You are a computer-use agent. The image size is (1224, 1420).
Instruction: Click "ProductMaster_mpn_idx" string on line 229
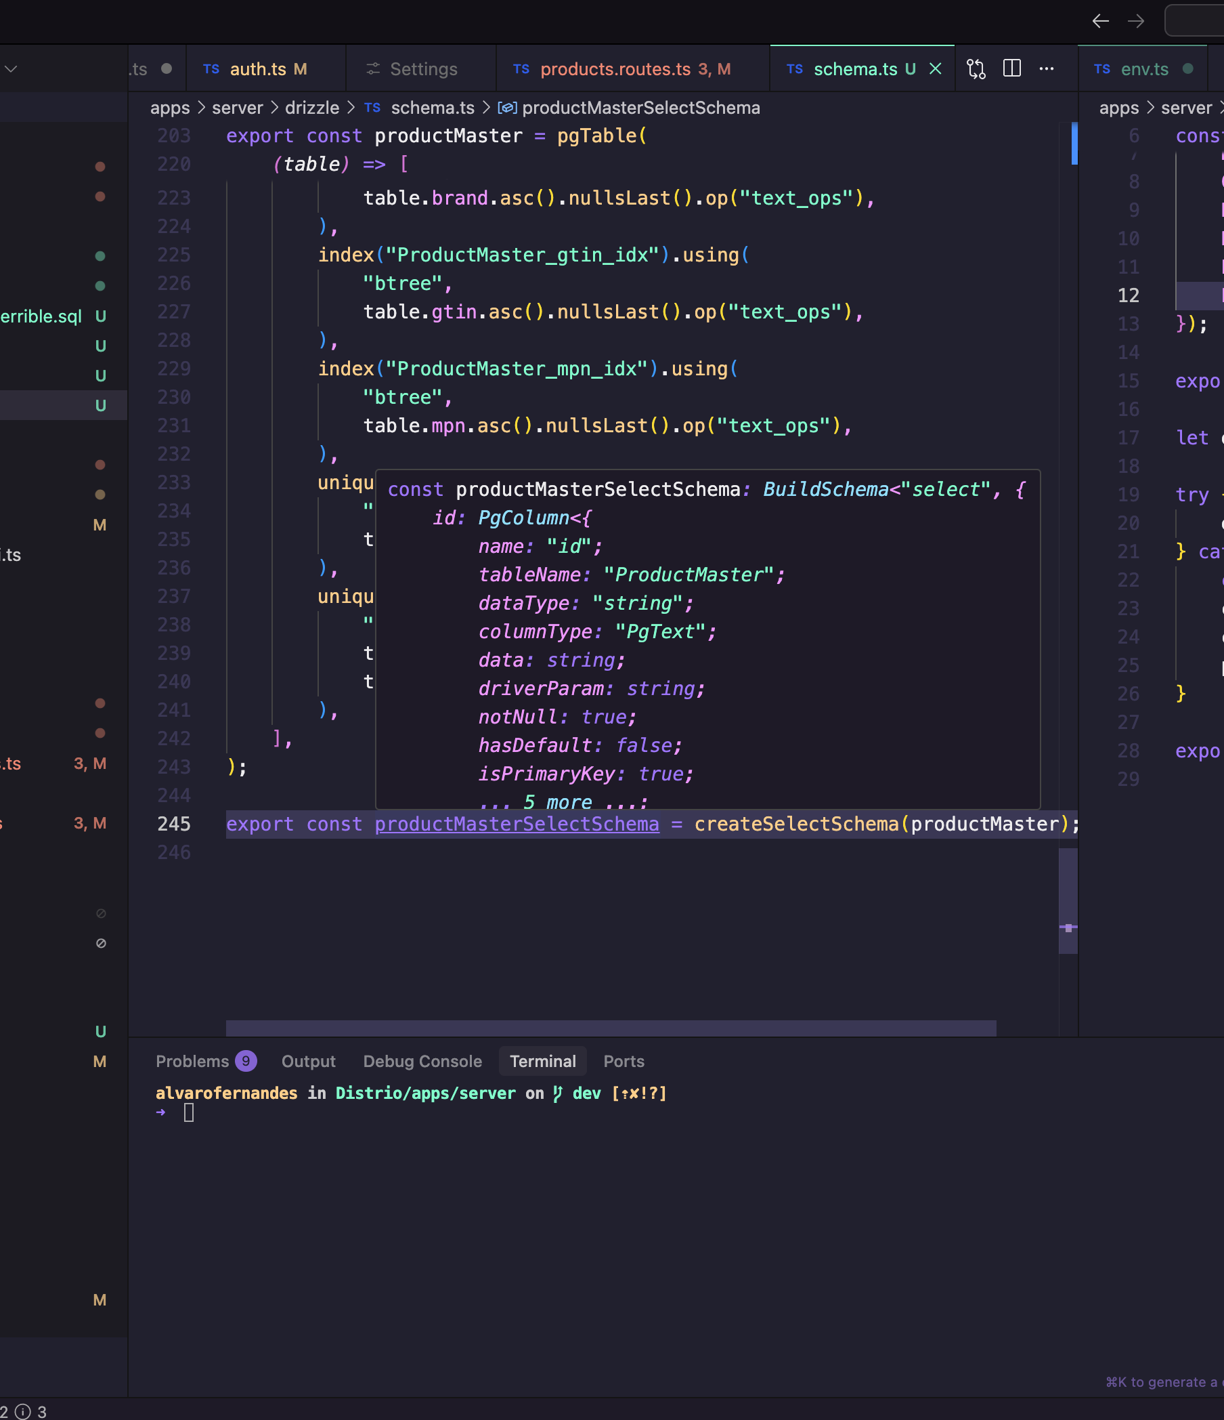pos(517,369)
